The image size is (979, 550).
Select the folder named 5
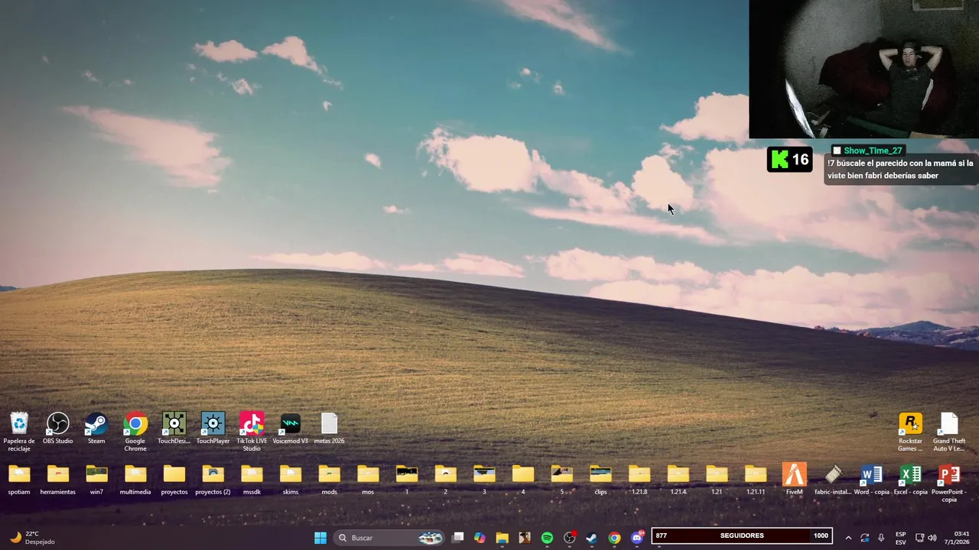coord(561,480)
